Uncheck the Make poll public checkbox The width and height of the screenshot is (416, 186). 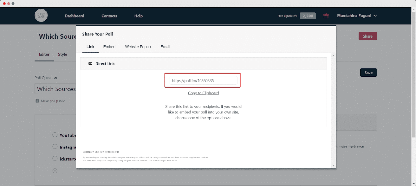(37, 101)
